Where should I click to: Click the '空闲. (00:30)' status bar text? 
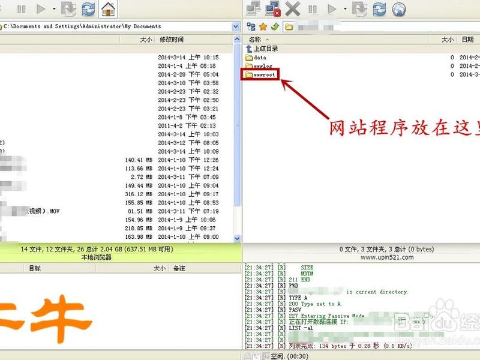coord(289,356)
